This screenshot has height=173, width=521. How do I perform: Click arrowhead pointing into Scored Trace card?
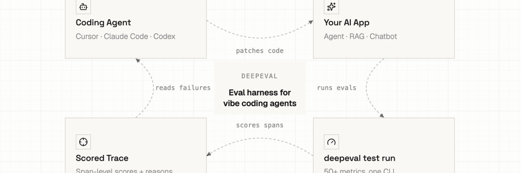point(209,155)
